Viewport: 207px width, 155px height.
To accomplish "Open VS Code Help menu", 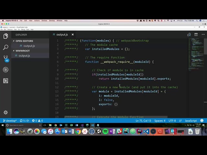I will point(32,29).
